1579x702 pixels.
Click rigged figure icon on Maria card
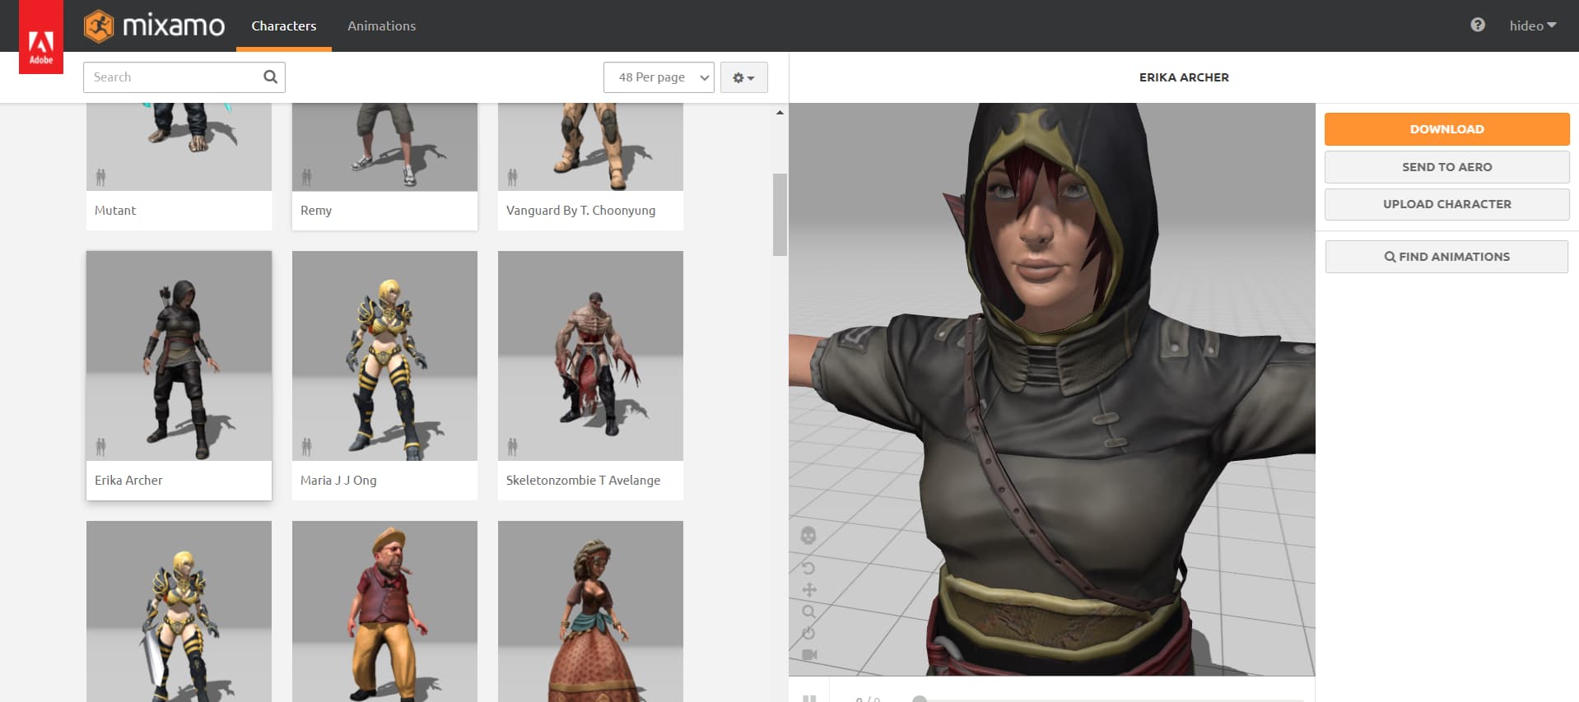tap(306, 447)
